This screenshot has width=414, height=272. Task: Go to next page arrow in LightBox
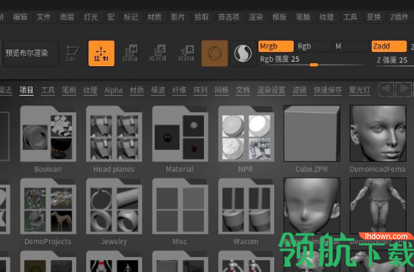[403, 90]
